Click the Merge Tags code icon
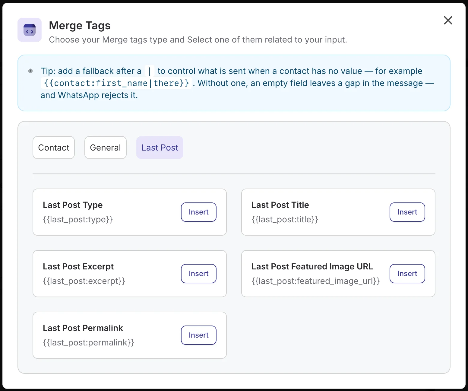468x391 pixels. click(30, 30)
